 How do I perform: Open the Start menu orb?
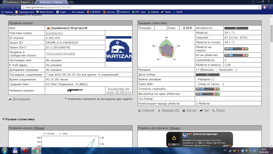click(5, 151)
